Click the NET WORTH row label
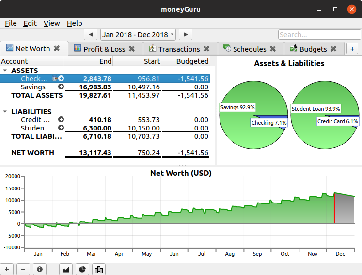 point(33,153)
